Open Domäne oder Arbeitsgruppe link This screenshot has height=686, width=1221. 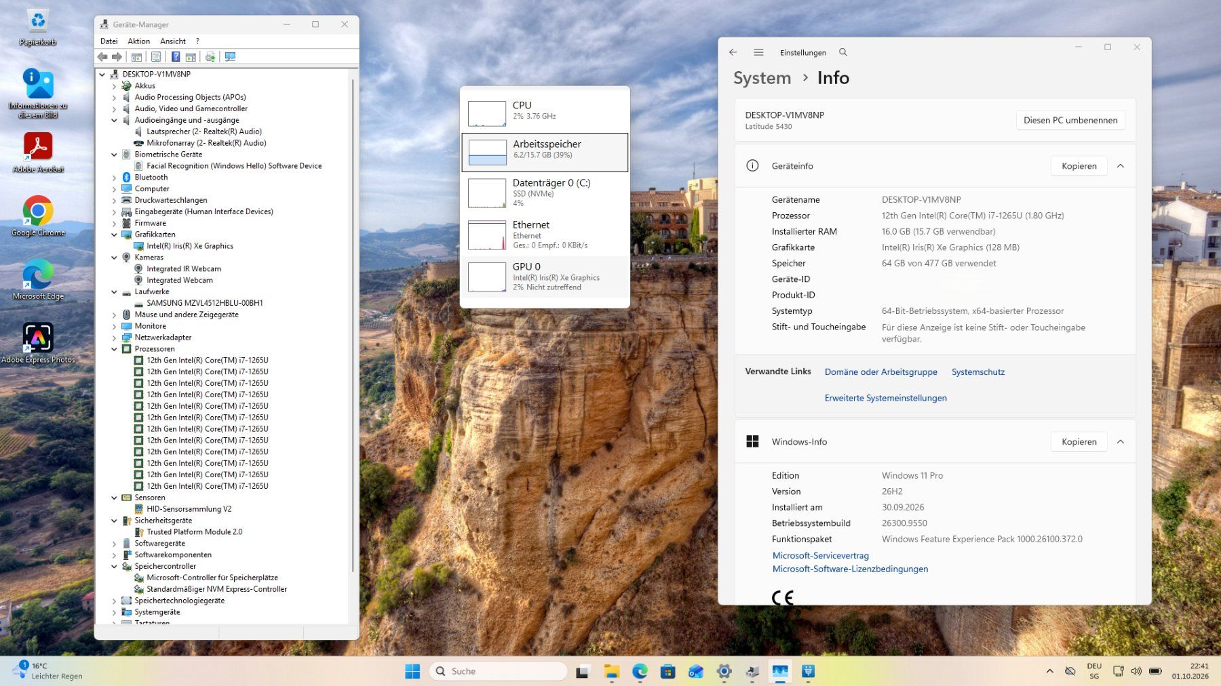(880, 372)
